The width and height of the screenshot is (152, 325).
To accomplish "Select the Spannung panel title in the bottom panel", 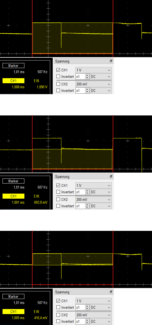I will click(x=62, y=292).
